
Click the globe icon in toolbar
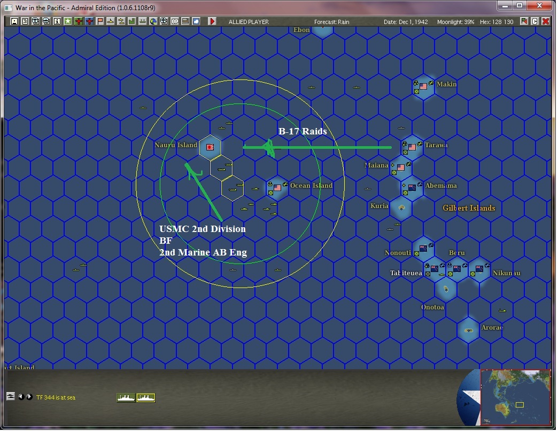click(153, 21)
